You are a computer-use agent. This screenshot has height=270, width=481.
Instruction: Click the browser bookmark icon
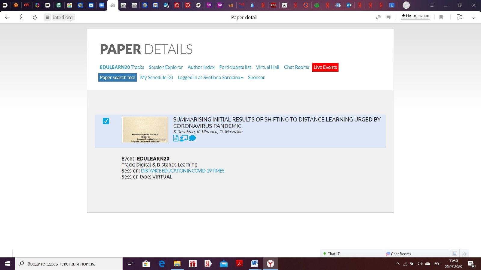(441, 17)
